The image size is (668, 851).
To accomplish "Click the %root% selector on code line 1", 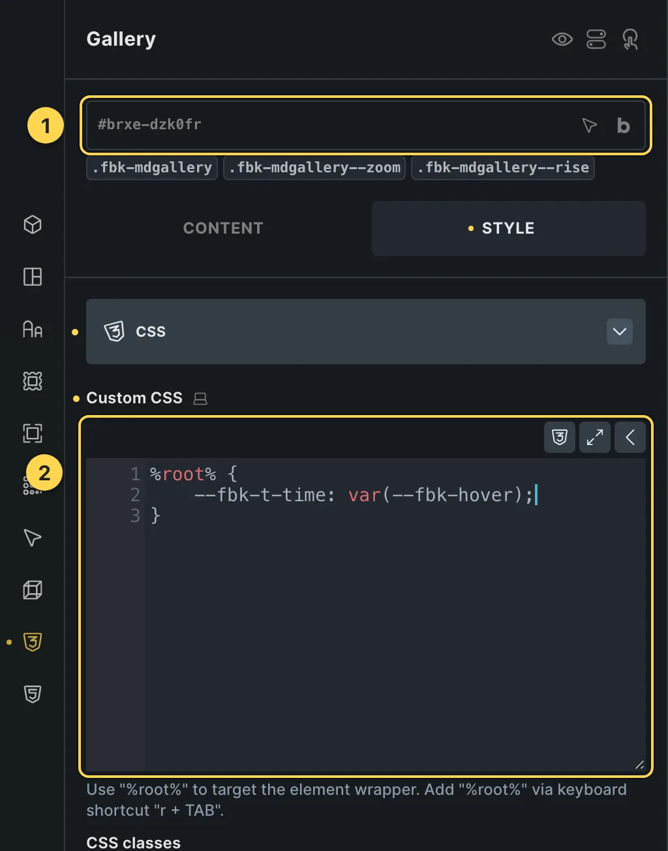I will (x=183, y=474).
